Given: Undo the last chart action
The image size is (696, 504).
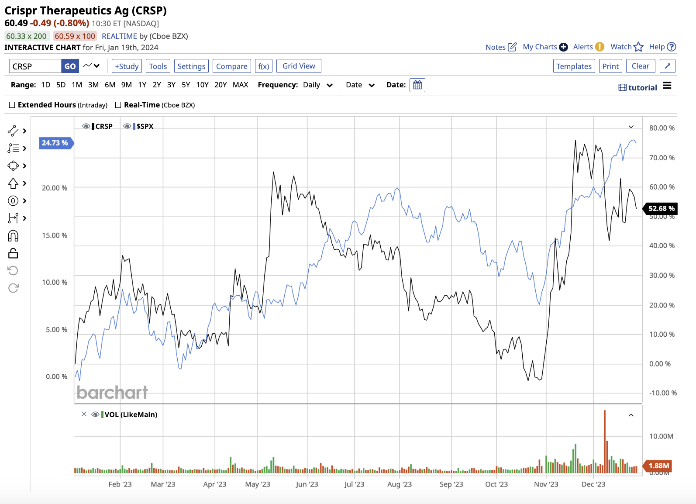Looking at the screenshot, I should pyautogui.click(x=13, y=271).
